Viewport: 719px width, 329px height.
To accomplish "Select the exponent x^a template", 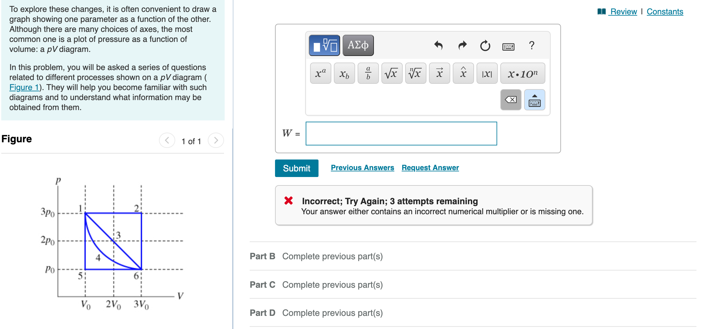I will [320, 73].
